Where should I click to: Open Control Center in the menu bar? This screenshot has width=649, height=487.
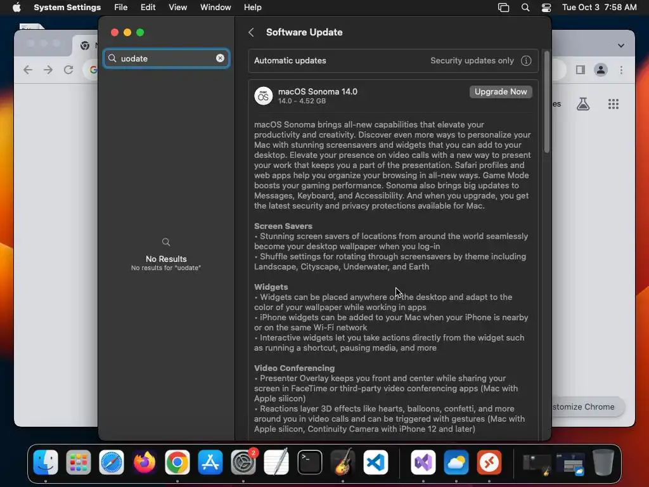pyautogui.click(x=546, y=8)
